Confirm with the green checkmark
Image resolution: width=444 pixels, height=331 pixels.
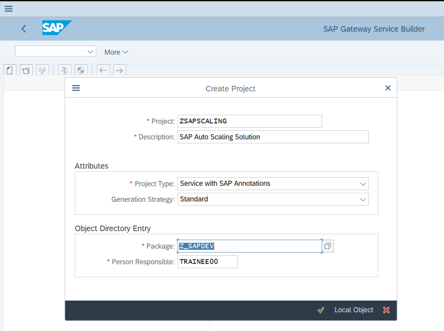coord(321,310)
